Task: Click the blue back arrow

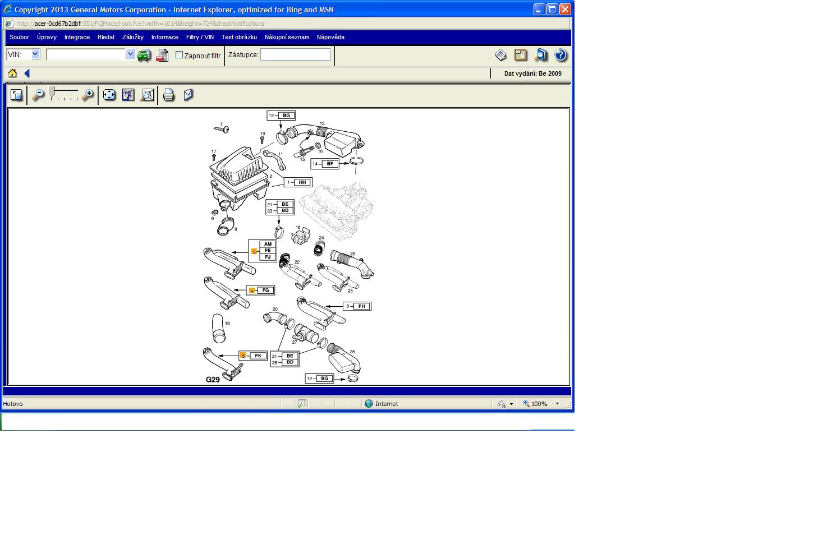Action: click(26, 73)
